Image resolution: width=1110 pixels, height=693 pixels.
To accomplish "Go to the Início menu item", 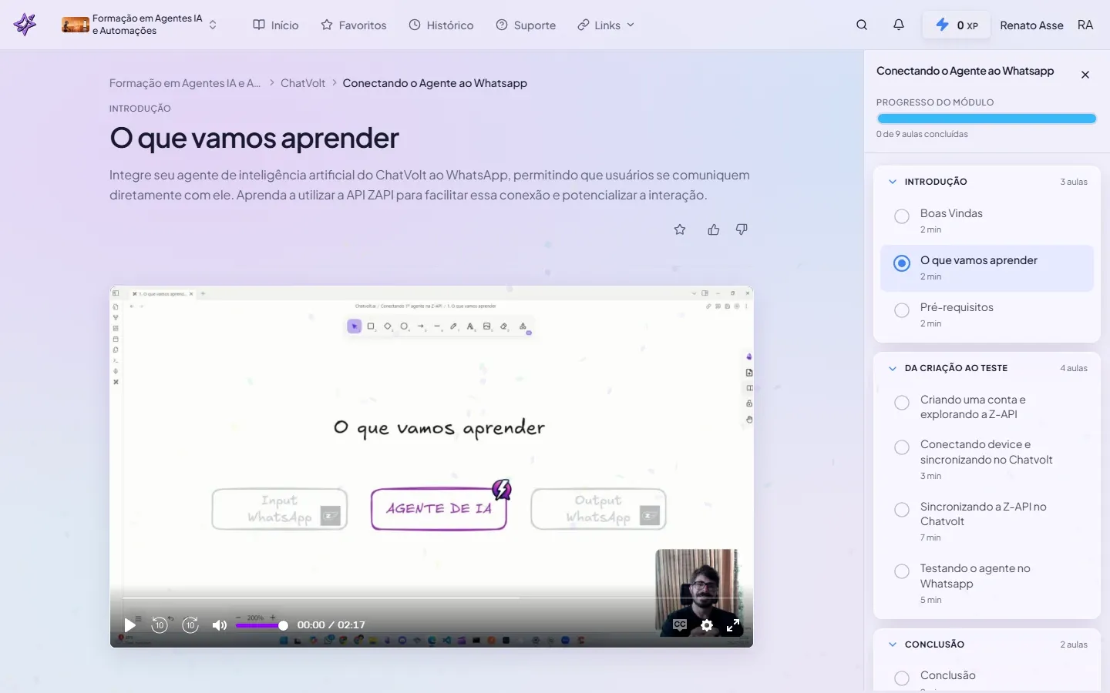I will click(x=275, y=25).
